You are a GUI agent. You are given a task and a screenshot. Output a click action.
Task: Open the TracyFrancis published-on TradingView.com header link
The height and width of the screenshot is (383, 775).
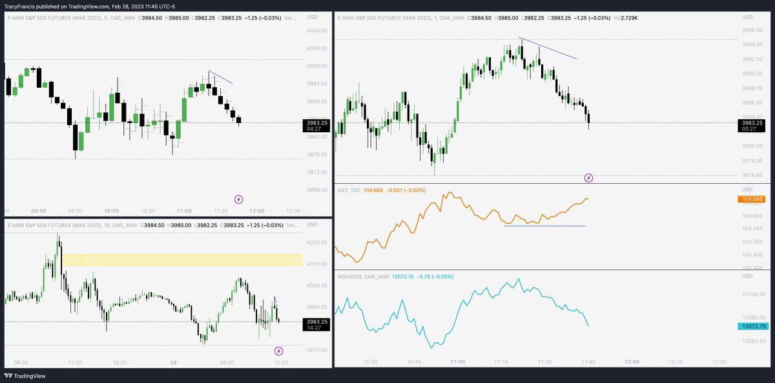pos(90,6)
